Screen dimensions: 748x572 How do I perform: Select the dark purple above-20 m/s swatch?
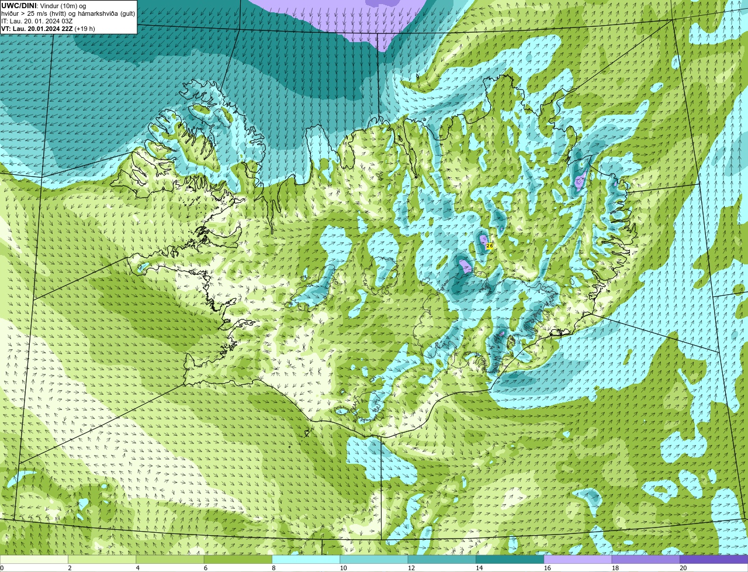click(714, 559)
